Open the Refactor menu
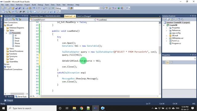Viewport: 197px width, 111px height. 19,5
